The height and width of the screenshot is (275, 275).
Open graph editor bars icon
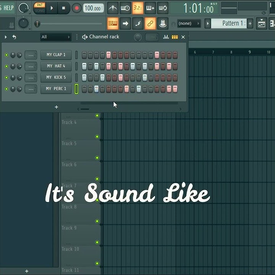(166, 37)
